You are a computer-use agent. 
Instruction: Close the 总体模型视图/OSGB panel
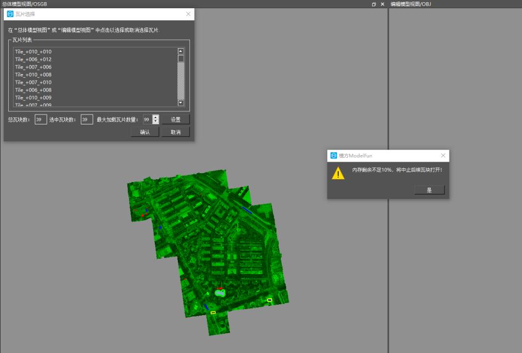(383, 4)
